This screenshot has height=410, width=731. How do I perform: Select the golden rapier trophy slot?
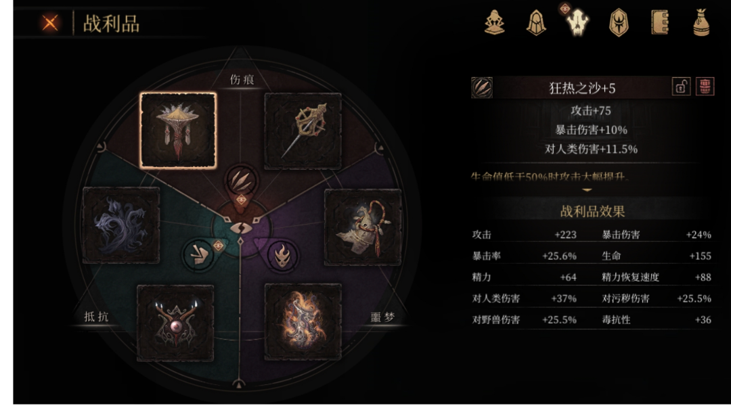[303, 131]
